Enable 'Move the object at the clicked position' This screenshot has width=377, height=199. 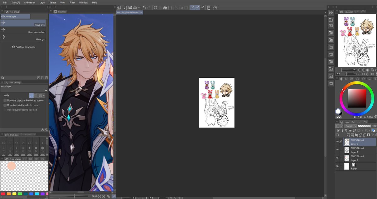coord(5,101)
